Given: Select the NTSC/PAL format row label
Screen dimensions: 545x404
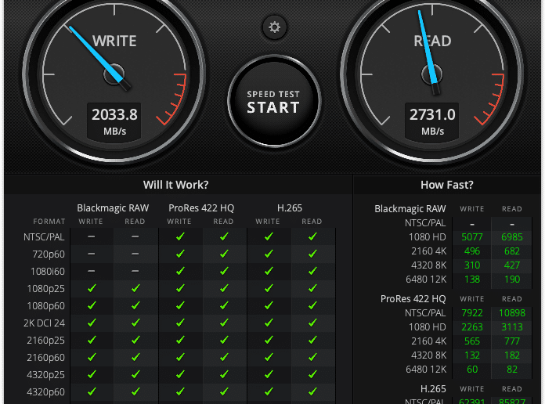Looking at the screenshot, I should tap(44, 237).
